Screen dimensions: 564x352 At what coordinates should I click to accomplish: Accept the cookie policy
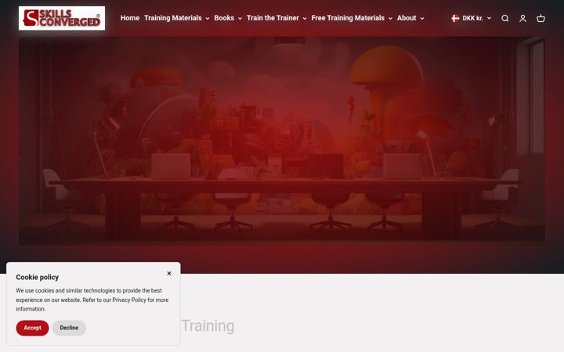[x=32, y=328]
